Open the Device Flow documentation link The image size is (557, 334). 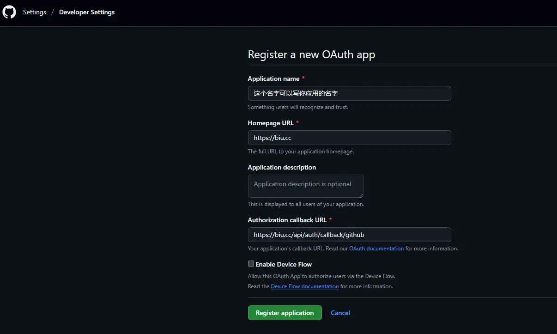pyautogui.click(x=304, y=286)
